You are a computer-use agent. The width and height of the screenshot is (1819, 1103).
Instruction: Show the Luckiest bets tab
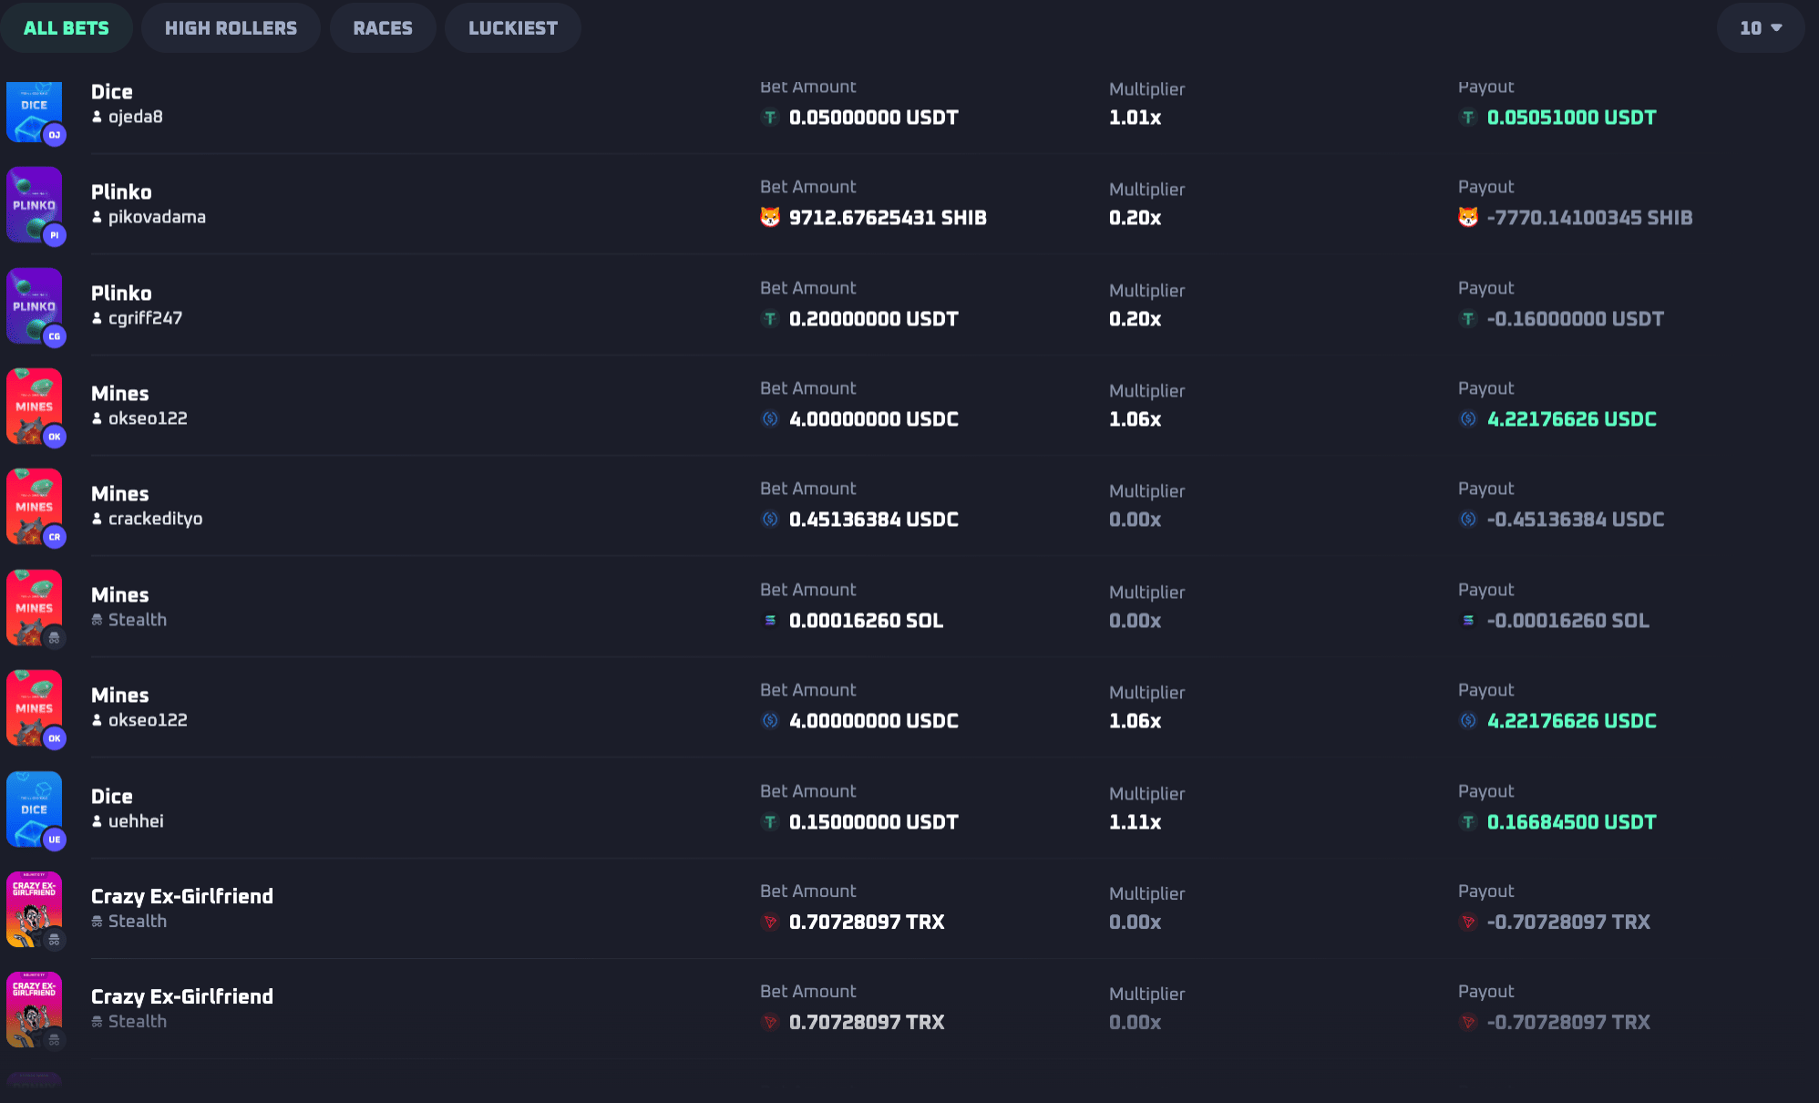(512, 28)
